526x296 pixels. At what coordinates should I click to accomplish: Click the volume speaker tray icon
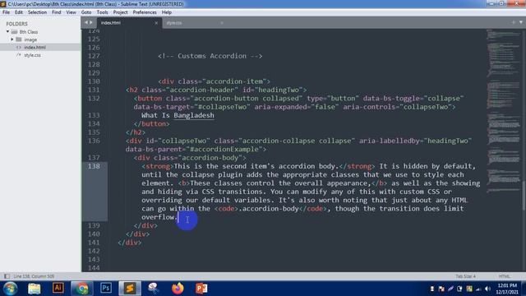coord(487,289)
